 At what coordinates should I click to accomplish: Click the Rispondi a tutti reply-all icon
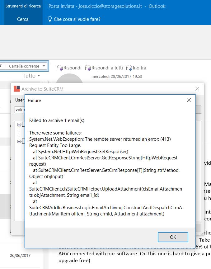pos(88,68)
